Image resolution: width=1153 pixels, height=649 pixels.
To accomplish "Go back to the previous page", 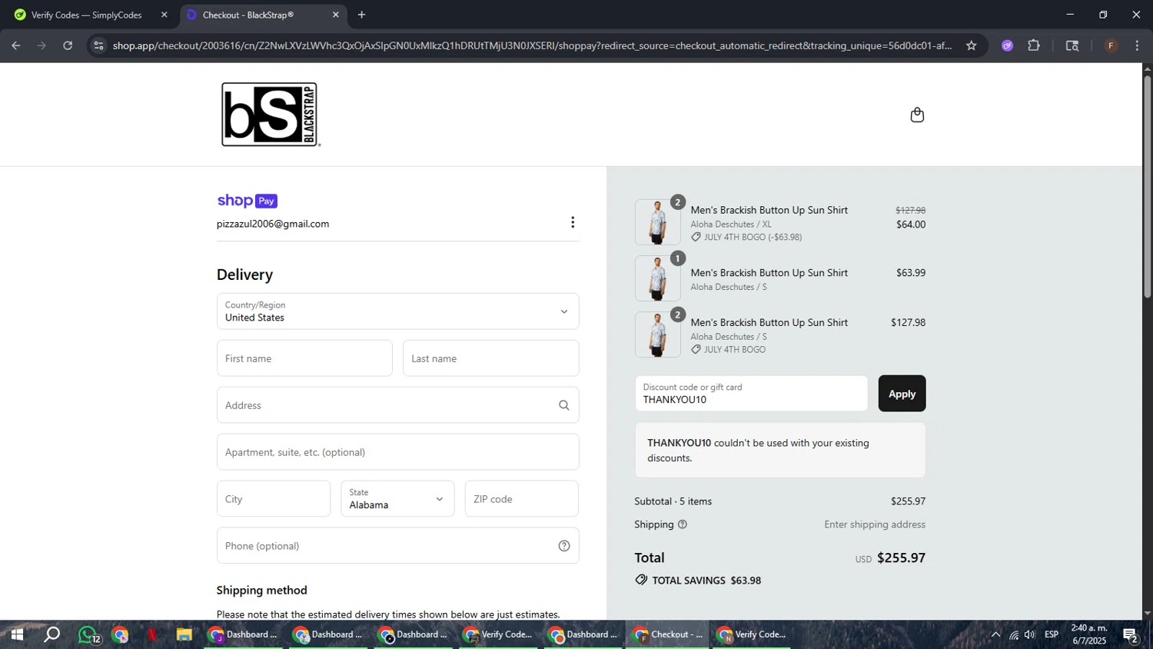I will point(15,45).
